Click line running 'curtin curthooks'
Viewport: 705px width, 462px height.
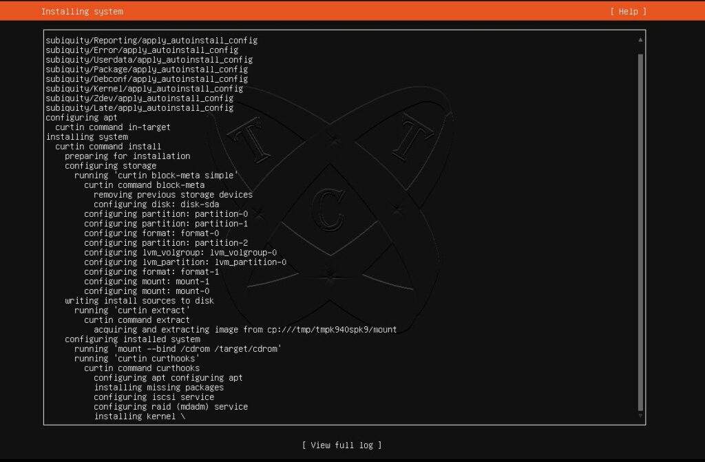tap(137, 359)
